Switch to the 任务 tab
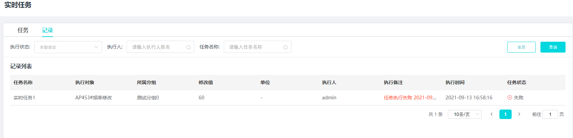 click(x=23, y=30)
